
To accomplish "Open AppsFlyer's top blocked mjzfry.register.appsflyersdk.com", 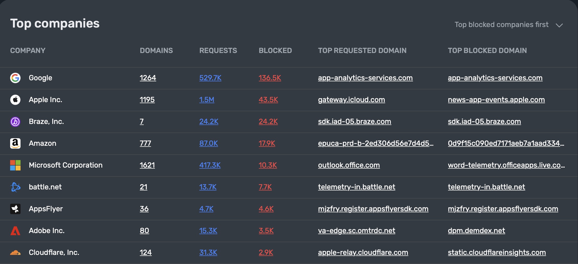I will (503, 209).
